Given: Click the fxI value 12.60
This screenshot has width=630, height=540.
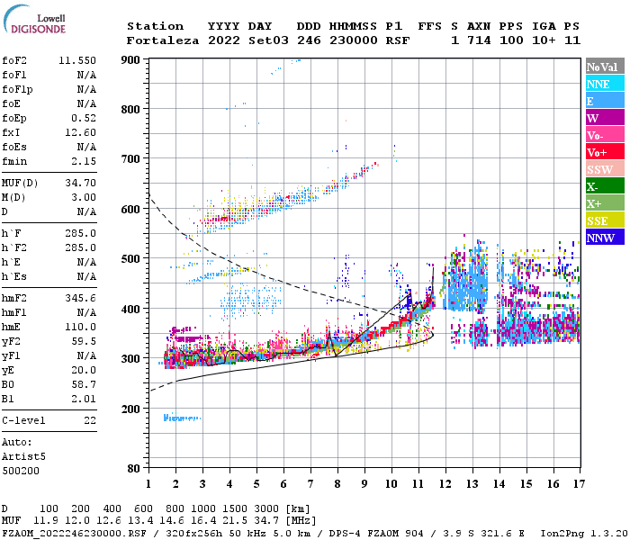Looking at the screenshot, I should point(80,132).
